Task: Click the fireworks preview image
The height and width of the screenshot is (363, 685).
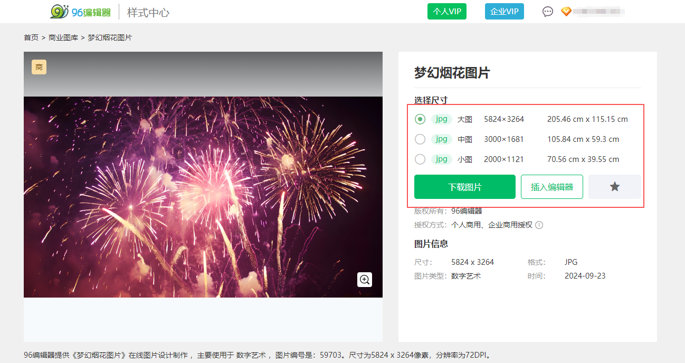Action: 203,197
